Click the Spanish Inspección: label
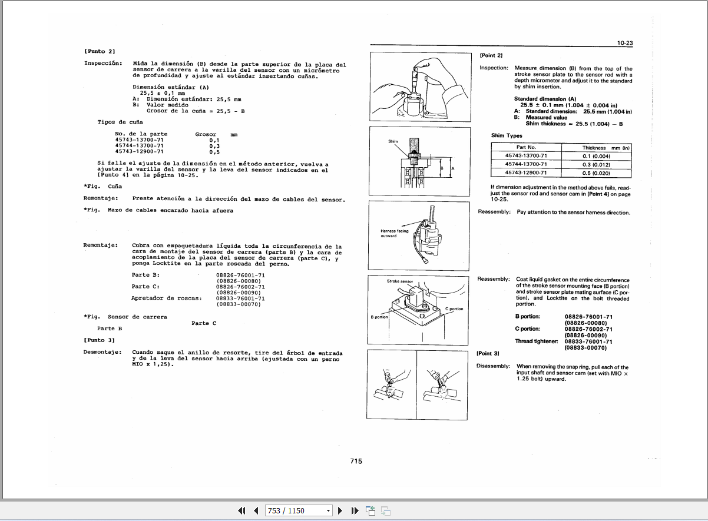The image size is (708, 521). [103, 63]
